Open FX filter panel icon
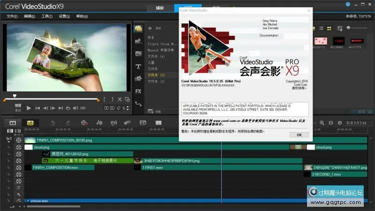375x211 pixels. pos(138,91)
